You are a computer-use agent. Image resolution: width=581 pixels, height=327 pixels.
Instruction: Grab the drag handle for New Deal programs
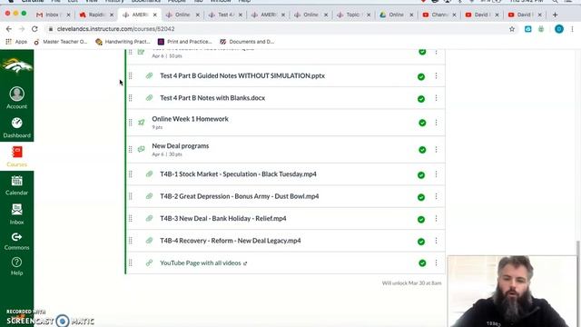pyautogui.click(x=131, y=149)
